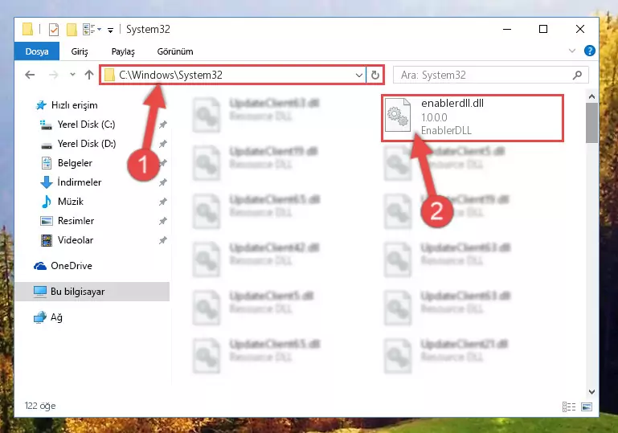Viewport: 618px width, 433px height.
Task: Go forward with the right arrow
Action: pyautogui.click(x=54, y=75)
